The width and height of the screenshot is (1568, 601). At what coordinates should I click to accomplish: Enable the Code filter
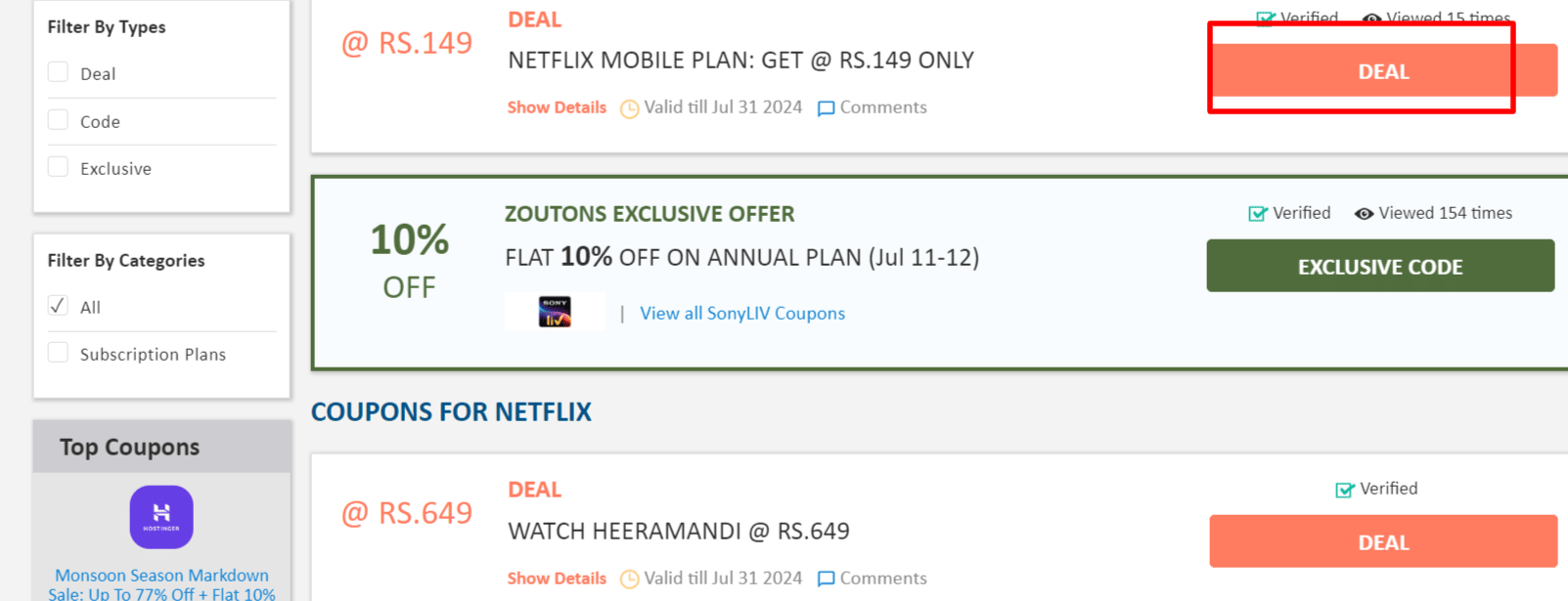point(58,118)
